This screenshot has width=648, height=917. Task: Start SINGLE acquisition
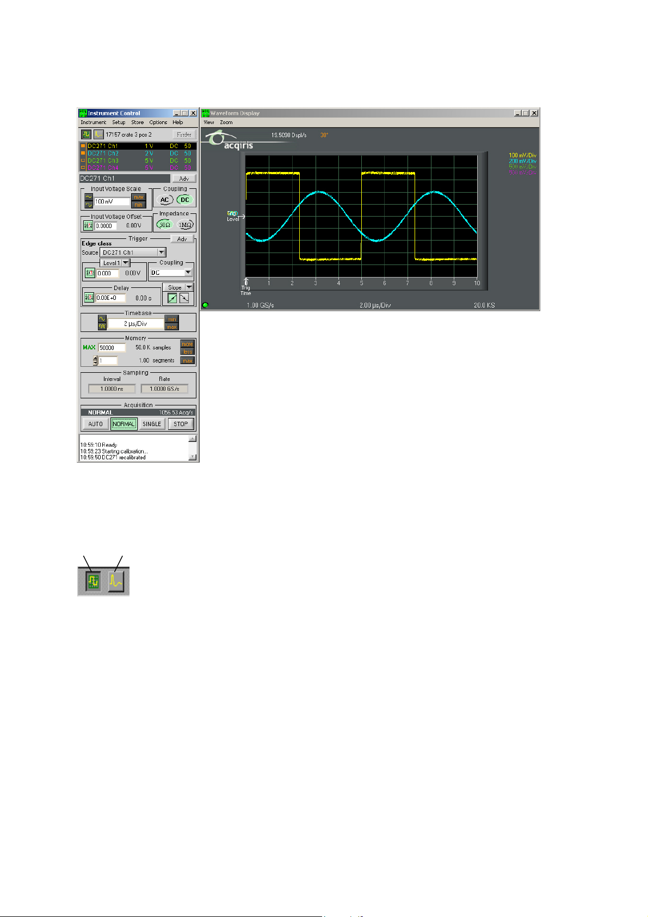(152, 424)
